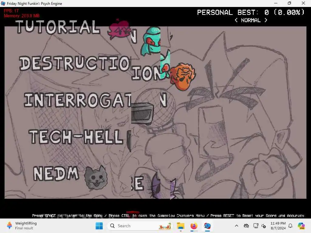Open the Windows Start menu

click(x=99, y=226)
